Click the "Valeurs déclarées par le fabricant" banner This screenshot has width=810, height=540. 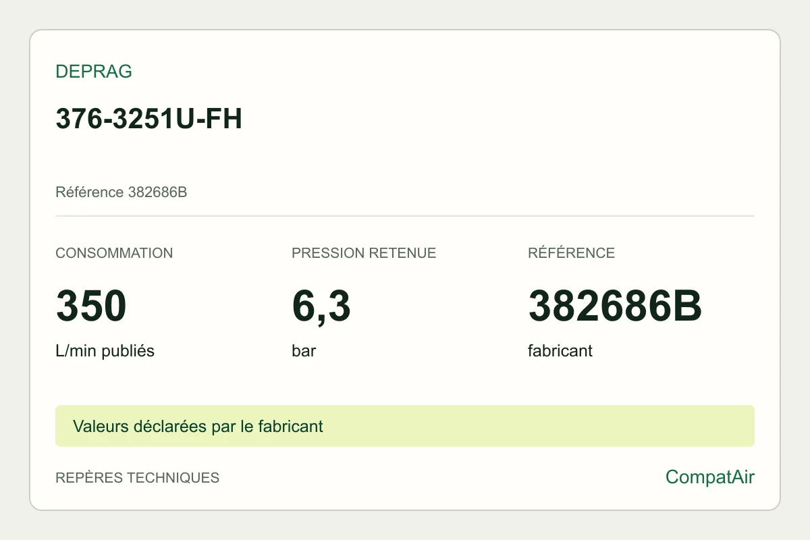tap(405, 426)
